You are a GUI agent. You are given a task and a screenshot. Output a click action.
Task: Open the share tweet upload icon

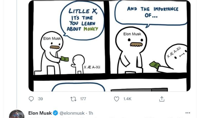[x=162, y=99]
